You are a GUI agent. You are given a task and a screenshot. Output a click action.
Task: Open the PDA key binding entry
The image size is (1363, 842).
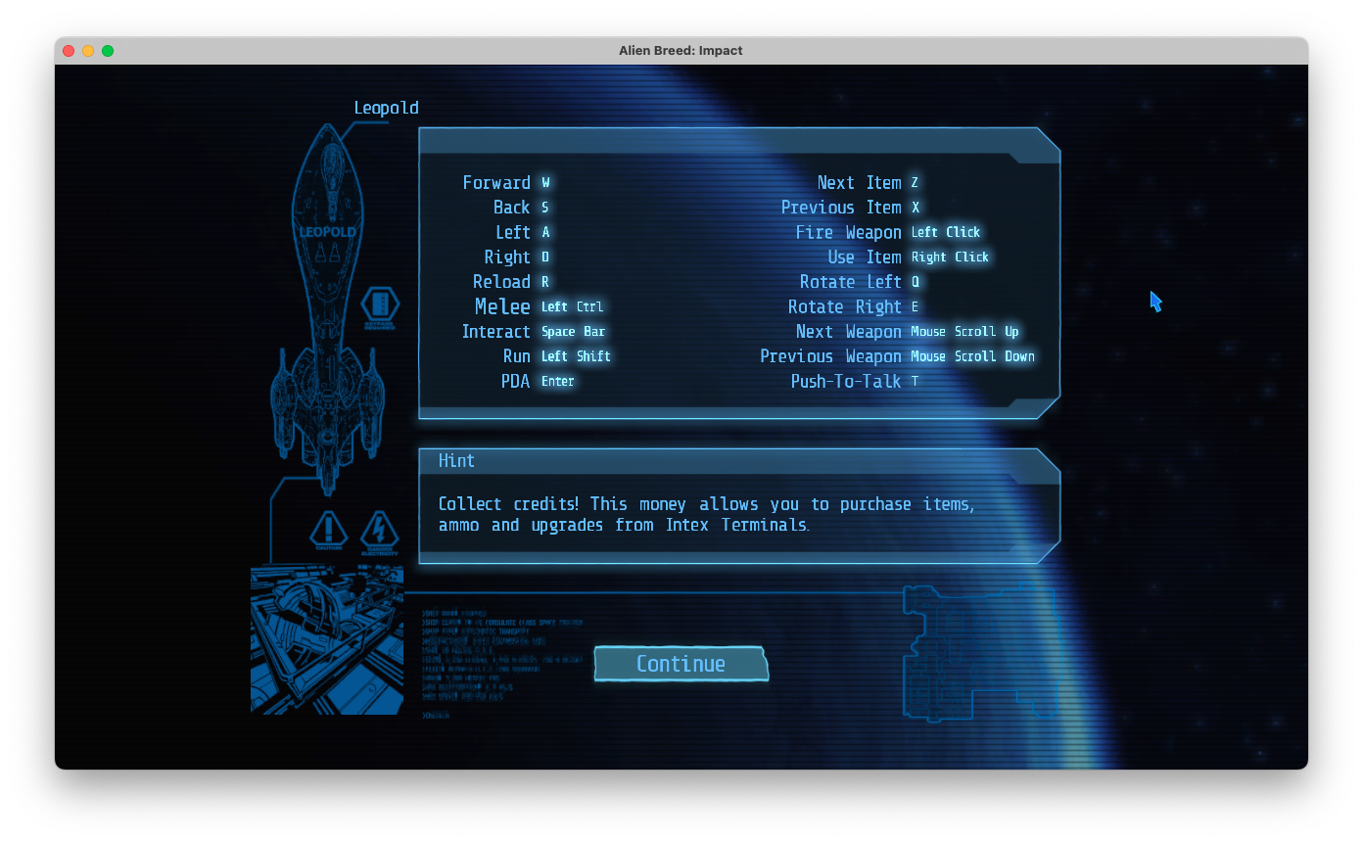[x=538, y=381]
